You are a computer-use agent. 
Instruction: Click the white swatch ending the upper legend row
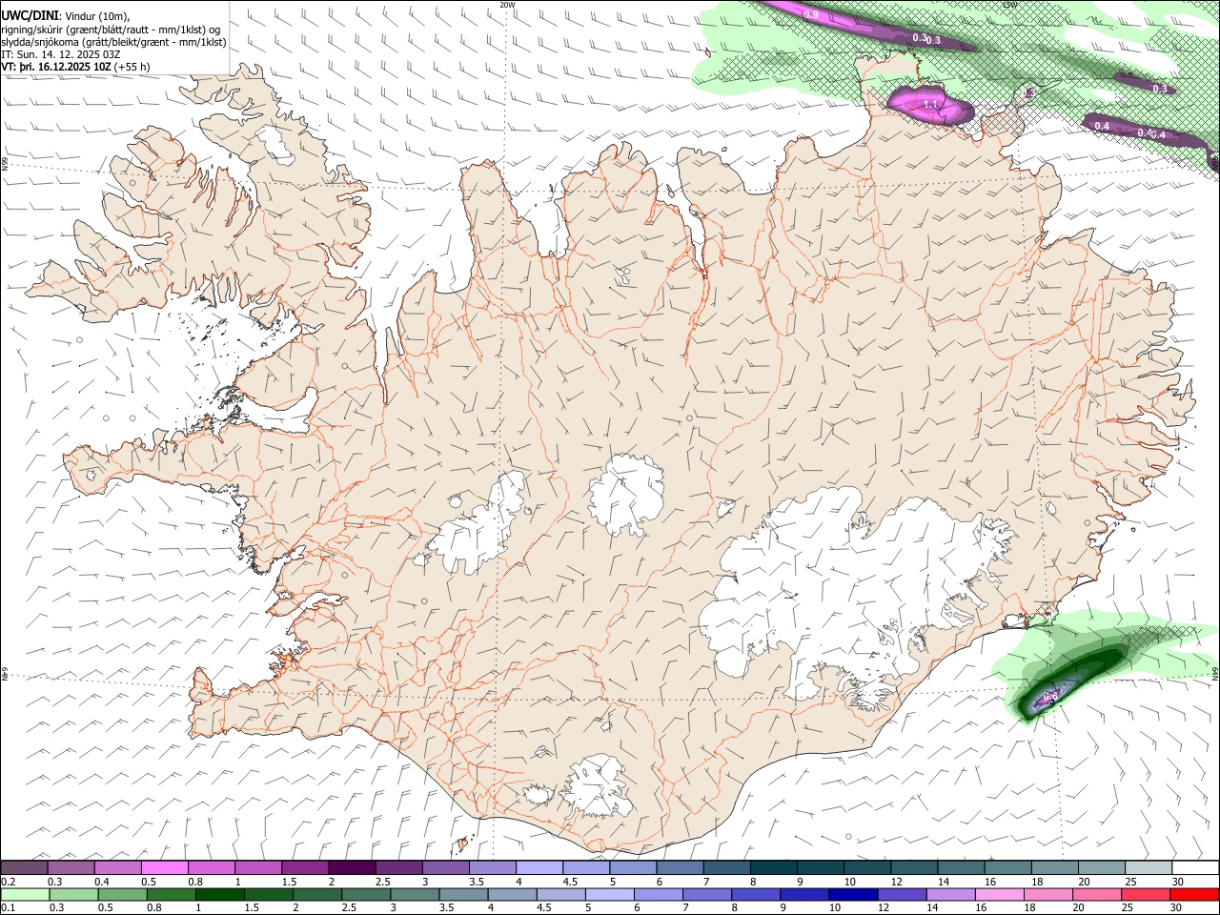(x=1194, y=867)
